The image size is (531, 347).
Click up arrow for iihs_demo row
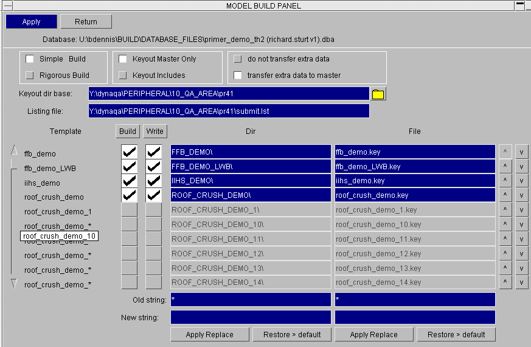click(505, 181)
